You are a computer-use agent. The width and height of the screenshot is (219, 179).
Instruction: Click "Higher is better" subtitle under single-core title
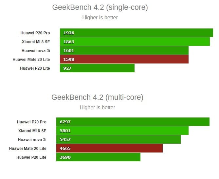(x=100, y=18)
